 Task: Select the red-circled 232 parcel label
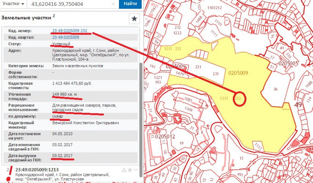[238, 98]
